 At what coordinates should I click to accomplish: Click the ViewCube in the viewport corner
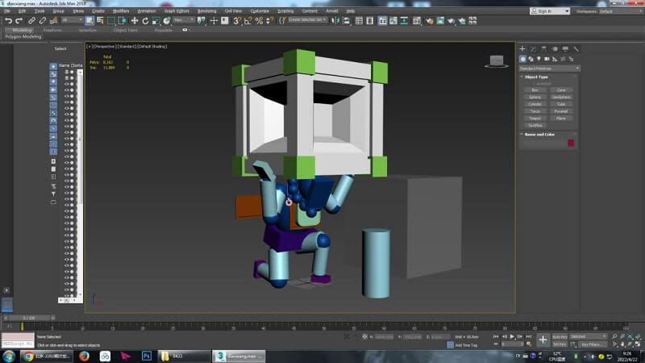[497, 60]
